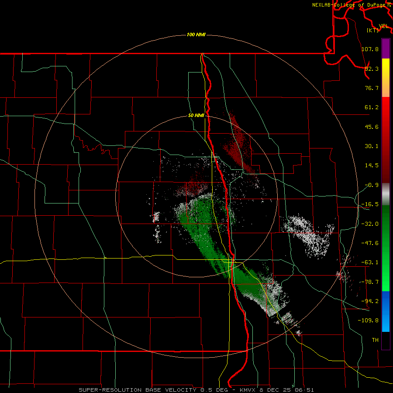The image size is (393, 393).
Task: Click the 100 NMI range ring label
Action: coord(196,34)
